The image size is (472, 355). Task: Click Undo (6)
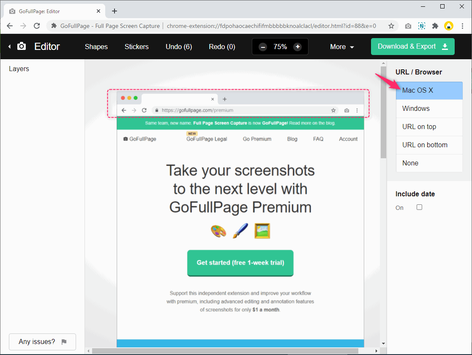click(179, 47)
